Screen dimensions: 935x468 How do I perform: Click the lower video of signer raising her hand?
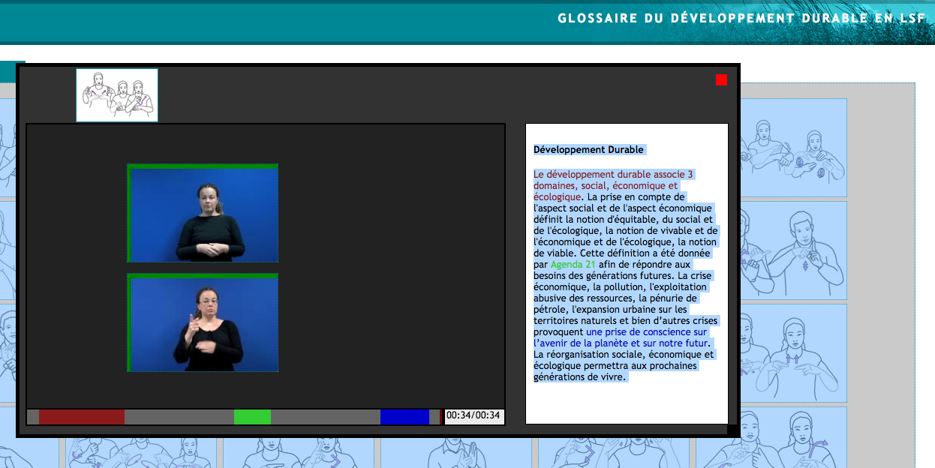[203, 322]
